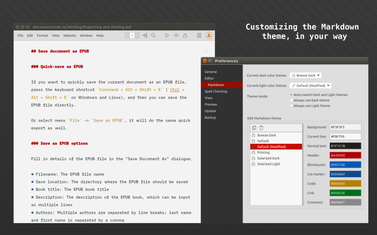This screenshot has width=377, height=235.
Task: Select Default theme in list
Action: tap(276, 141)
